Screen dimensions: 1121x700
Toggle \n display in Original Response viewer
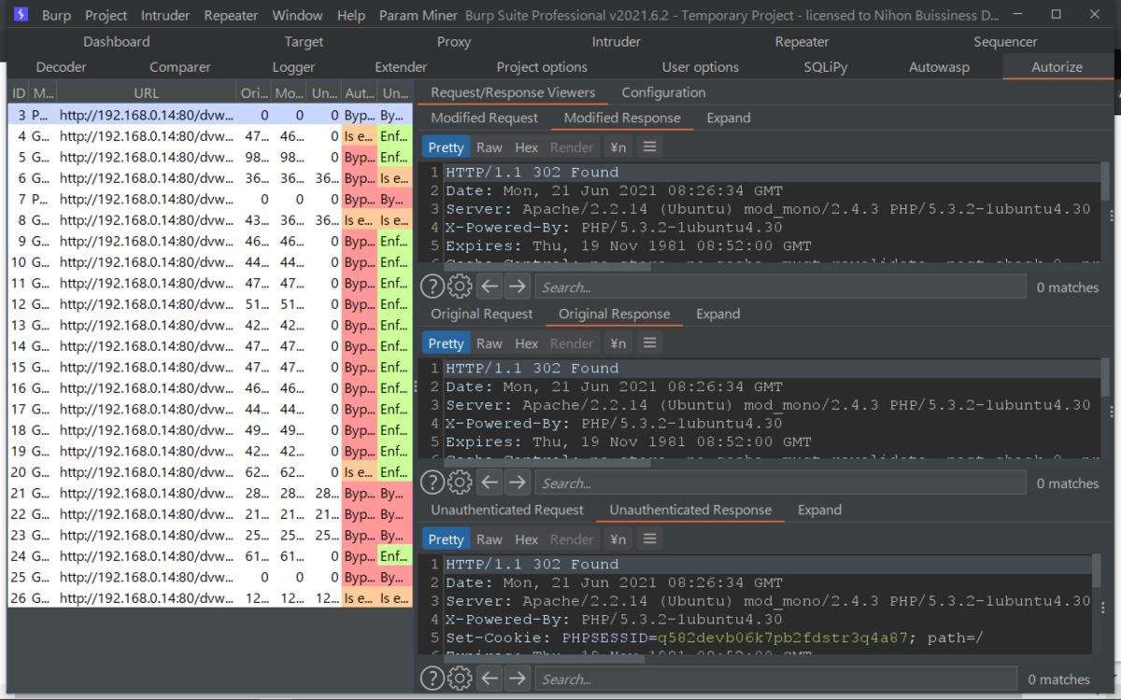pos(617,343)
